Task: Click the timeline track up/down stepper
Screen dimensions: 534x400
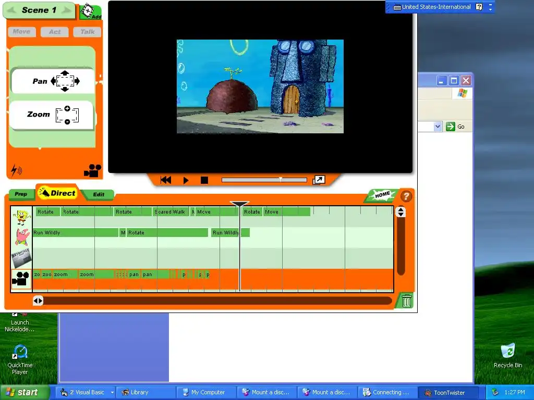Action: [400, 212]
